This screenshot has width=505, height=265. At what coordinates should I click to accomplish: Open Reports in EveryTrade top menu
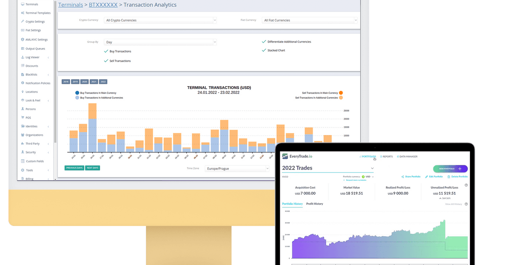386,156
